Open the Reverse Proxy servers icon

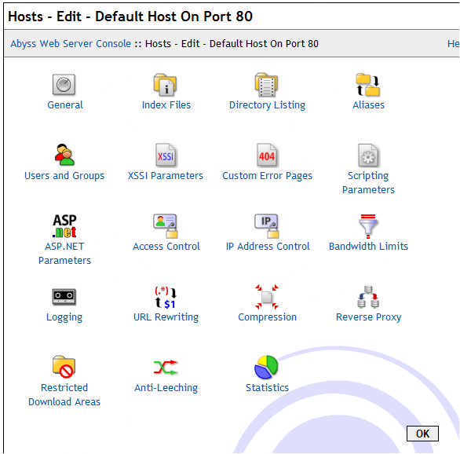[368, 297]
